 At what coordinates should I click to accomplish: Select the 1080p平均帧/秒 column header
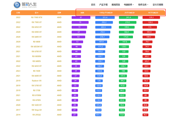106,13
